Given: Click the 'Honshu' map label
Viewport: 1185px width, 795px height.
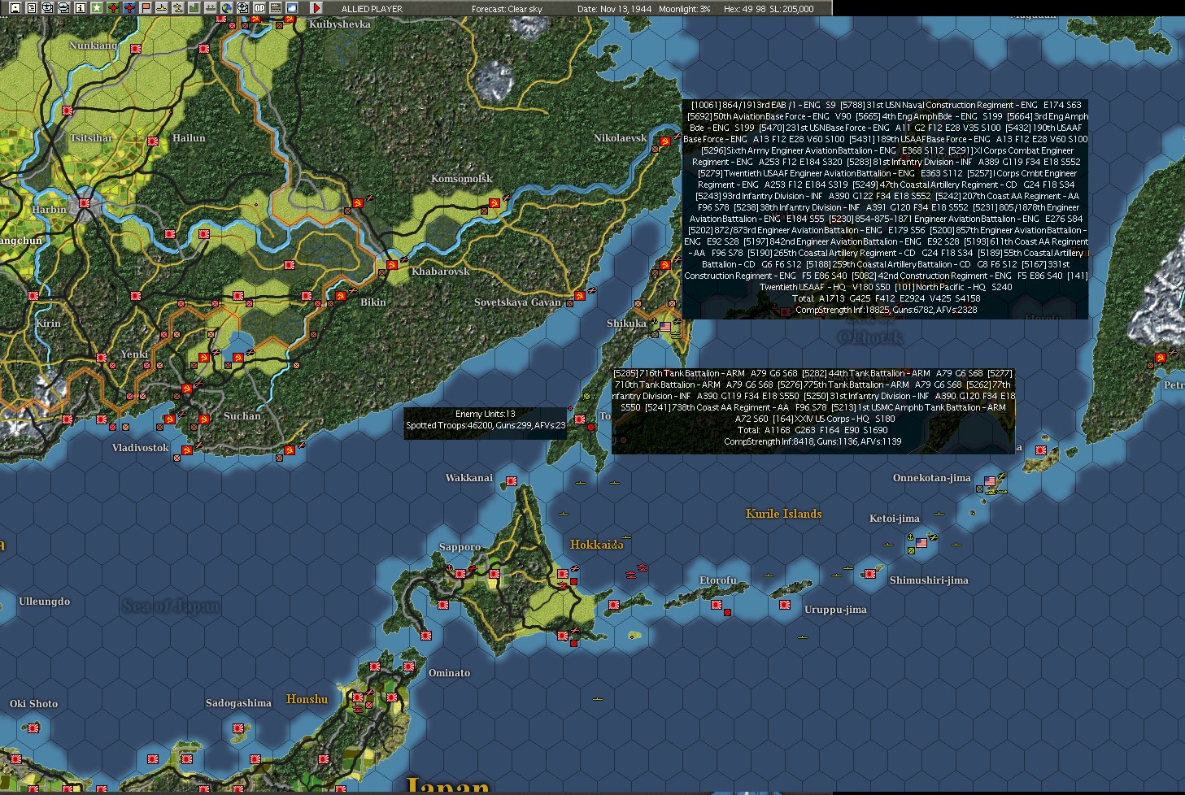Looking at the screenshot, I should click(x=307, y=699).
